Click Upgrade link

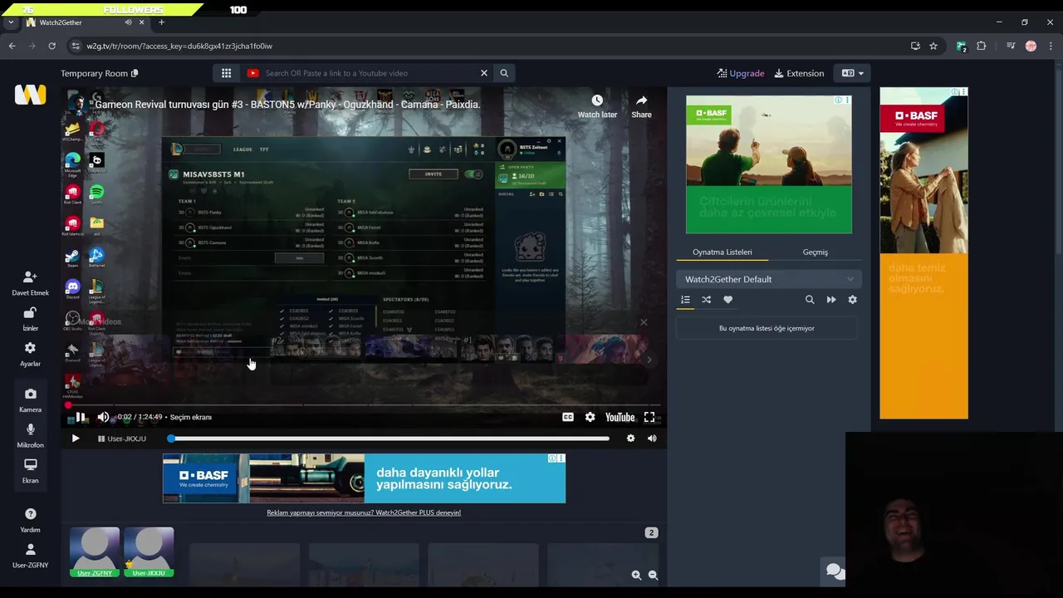(741, 73)
